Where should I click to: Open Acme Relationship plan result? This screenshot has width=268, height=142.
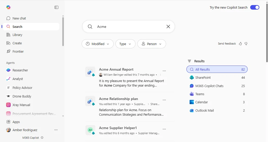pyautogui.click(x=118, y=99)
